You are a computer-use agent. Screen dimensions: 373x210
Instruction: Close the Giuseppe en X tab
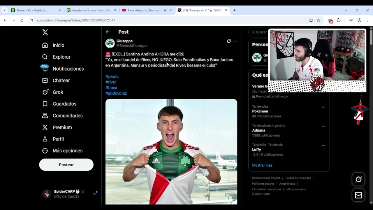tap(226, 10)
